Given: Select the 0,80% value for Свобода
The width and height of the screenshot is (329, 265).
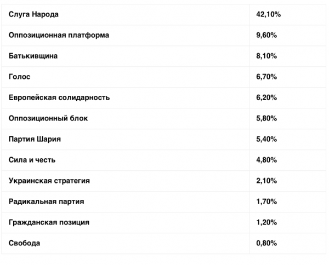Looking at the screenshot, I should tap(266, 243).
